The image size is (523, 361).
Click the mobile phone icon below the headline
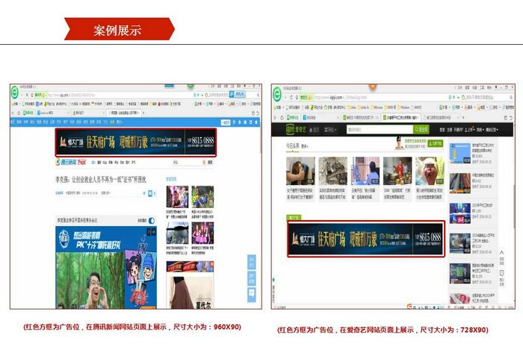click(150, 193)
